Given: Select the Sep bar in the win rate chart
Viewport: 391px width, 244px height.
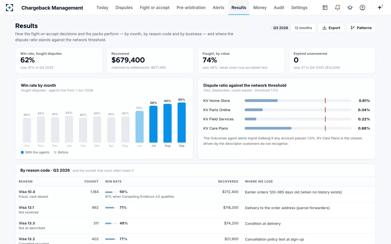Looking at the screenshot, I should [x=182, y=123].
